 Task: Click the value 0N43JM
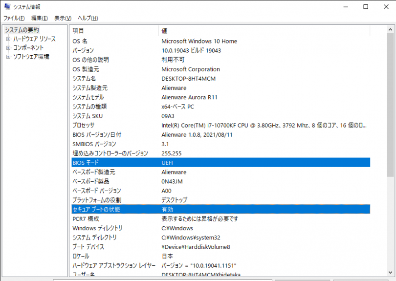point(172,181)
